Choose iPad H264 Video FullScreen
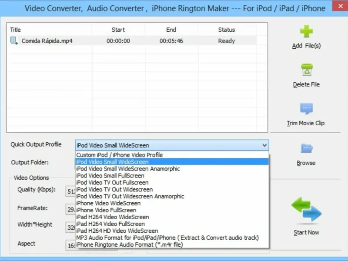This screenshot has width=348, height=261. click(x=172, y=224)
